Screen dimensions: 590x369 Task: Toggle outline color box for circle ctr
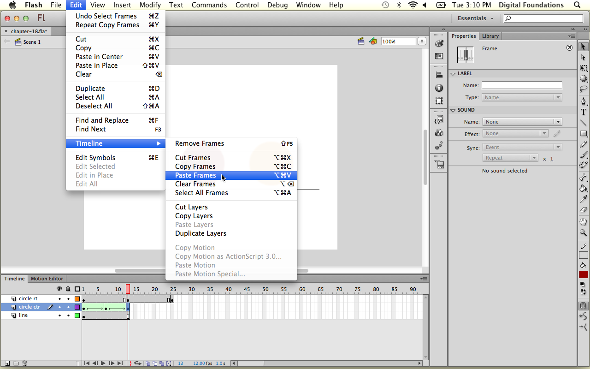click(77, 307)
